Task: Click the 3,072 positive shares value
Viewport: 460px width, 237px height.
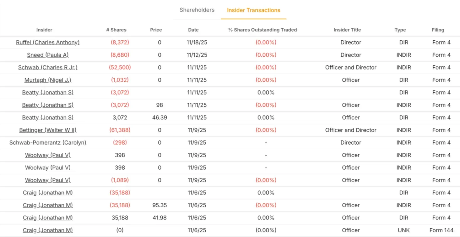Action: (x=120, y=117)
